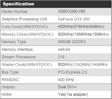This screenshot has width=112, height=99.
Task: Select the Memory Interface label
Action: [x=17, y=49]
